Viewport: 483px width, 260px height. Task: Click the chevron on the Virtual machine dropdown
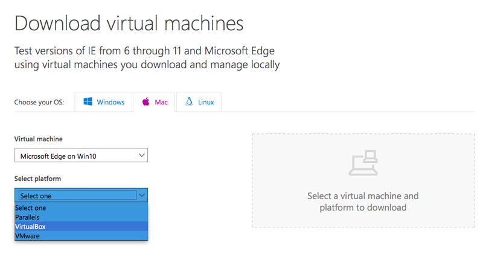coord(142,156)
